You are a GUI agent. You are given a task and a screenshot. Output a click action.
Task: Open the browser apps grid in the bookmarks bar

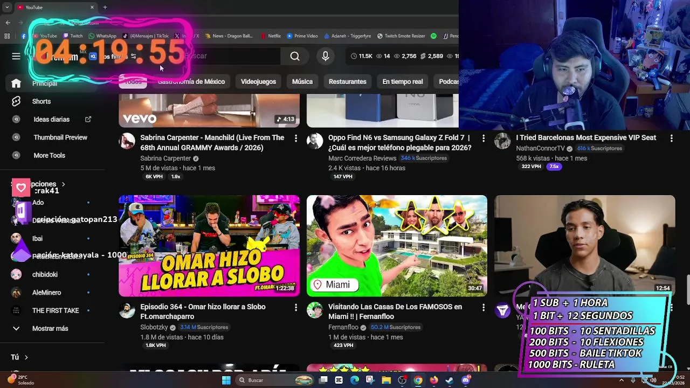point(7,36)
